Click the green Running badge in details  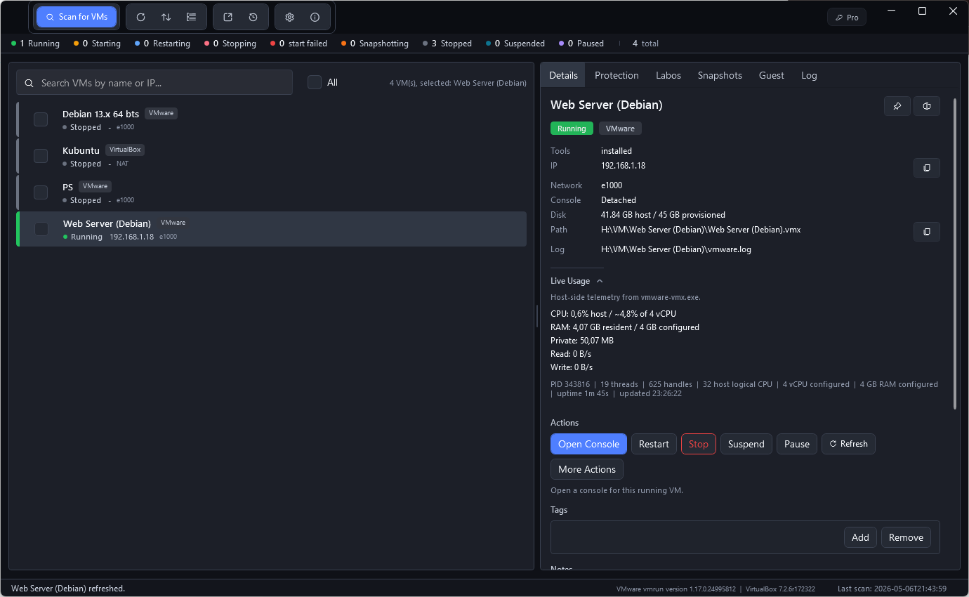pos(572,129)
